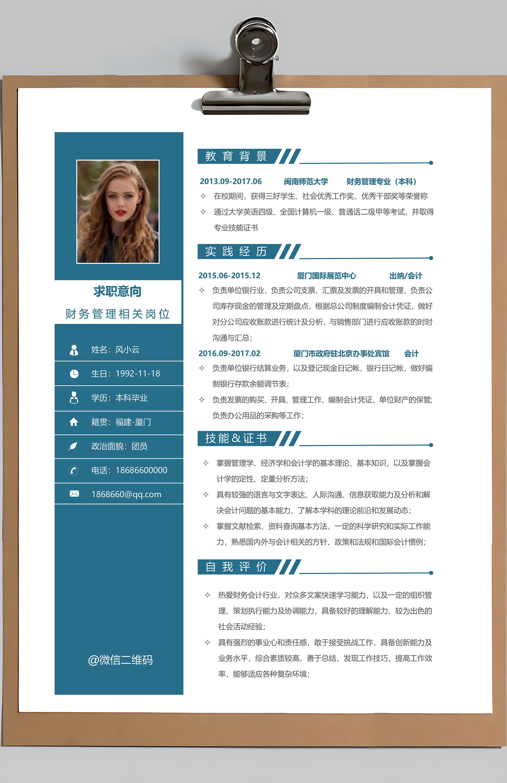Click the phone number 18686600000
The image size is (507, 783).
click(141, 470)
